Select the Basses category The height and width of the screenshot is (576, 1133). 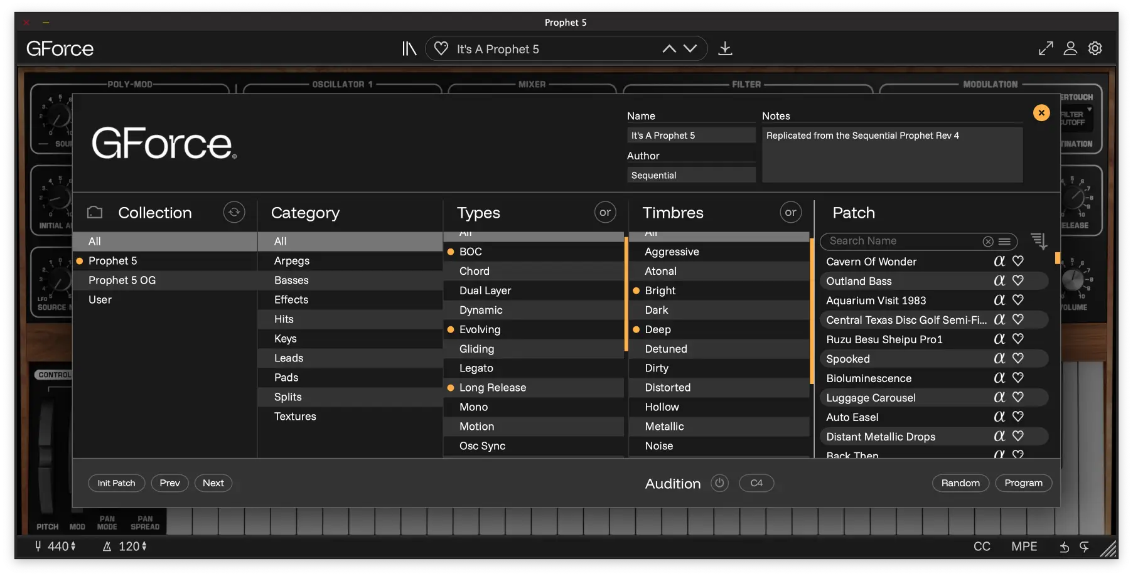click(350, 280)
